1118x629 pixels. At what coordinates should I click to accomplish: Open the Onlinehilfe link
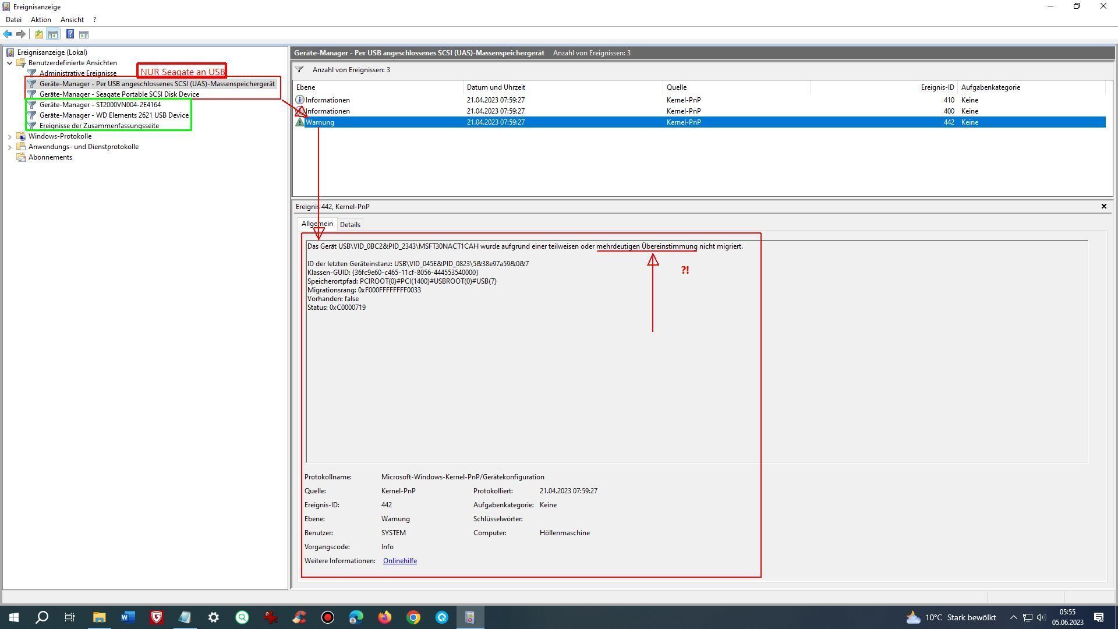pos(399,561)
